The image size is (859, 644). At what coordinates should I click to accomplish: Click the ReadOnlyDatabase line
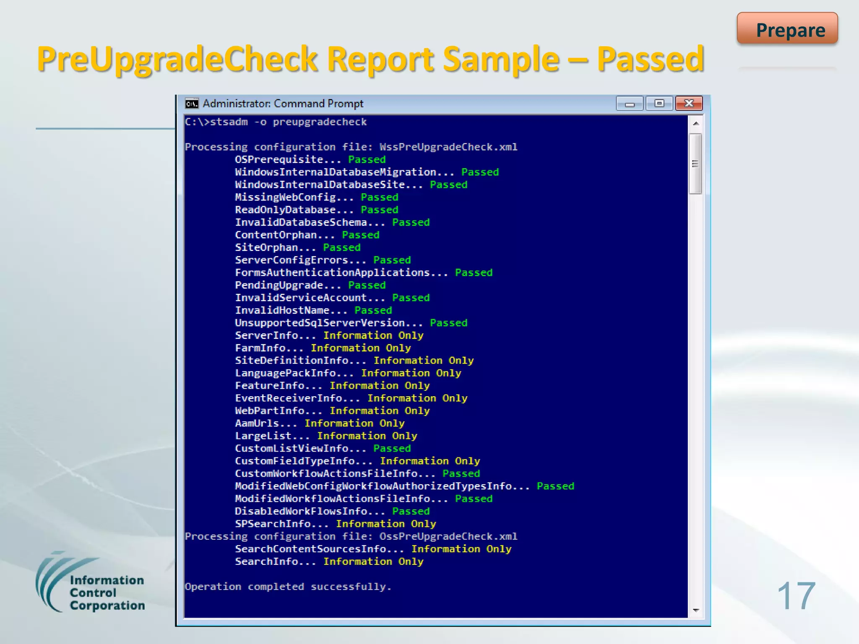tap(317, 210)
